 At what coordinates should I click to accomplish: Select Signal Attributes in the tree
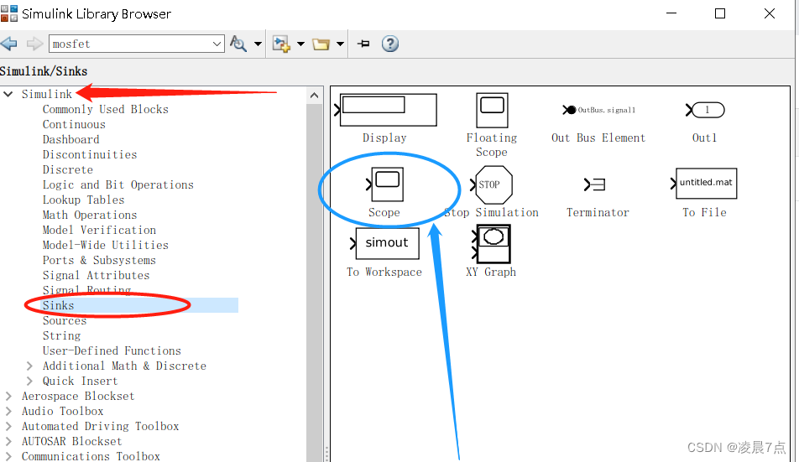97,275
